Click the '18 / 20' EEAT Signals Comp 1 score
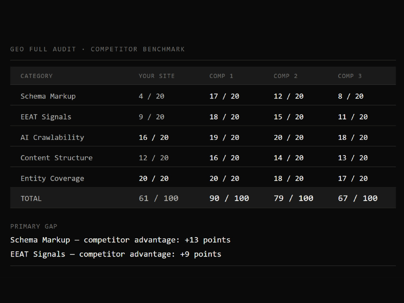 (224, 117)
